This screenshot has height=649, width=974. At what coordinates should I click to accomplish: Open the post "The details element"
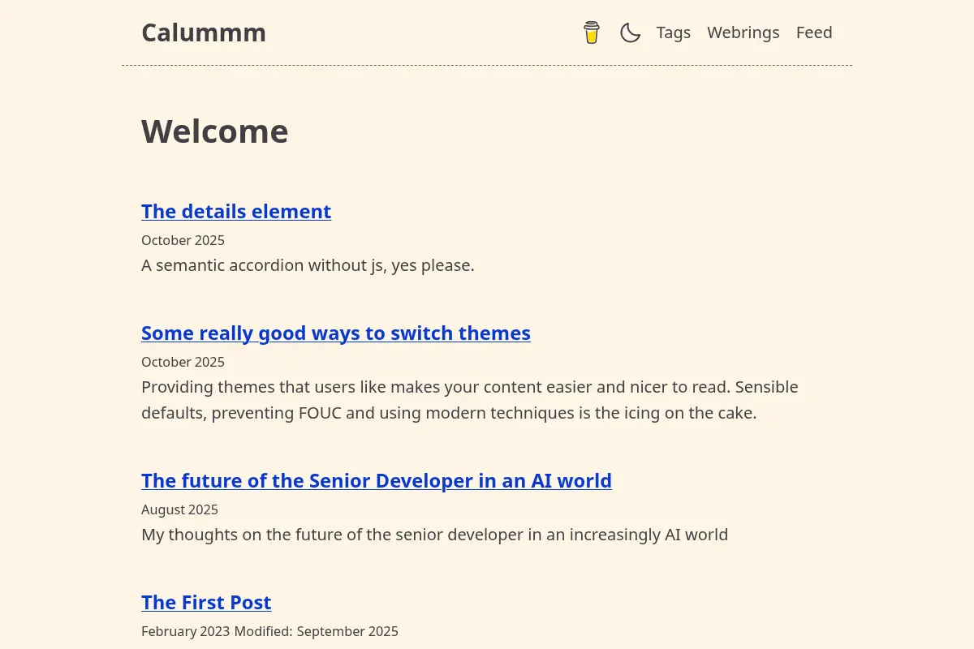coord(236,211)
